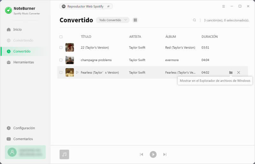
Task: Switch to grid view layout
Action: (135, 20)
